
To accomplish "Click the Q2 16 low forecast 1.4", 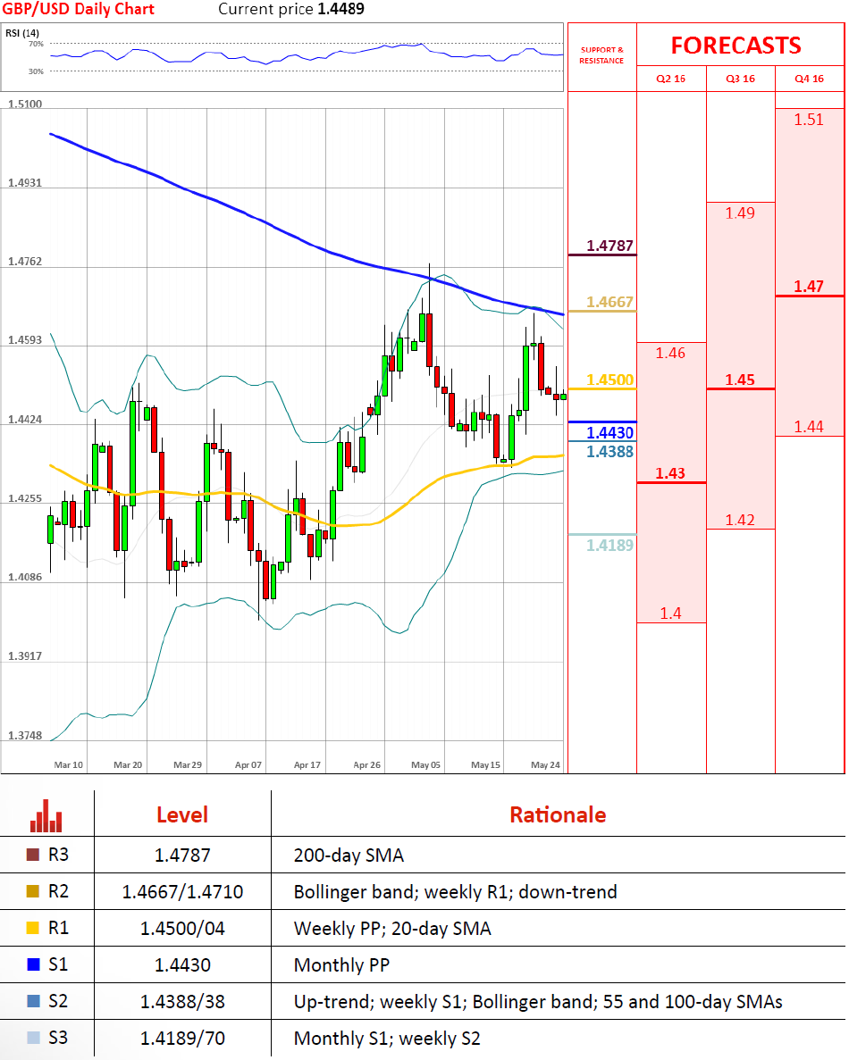I will coord(670,613).
